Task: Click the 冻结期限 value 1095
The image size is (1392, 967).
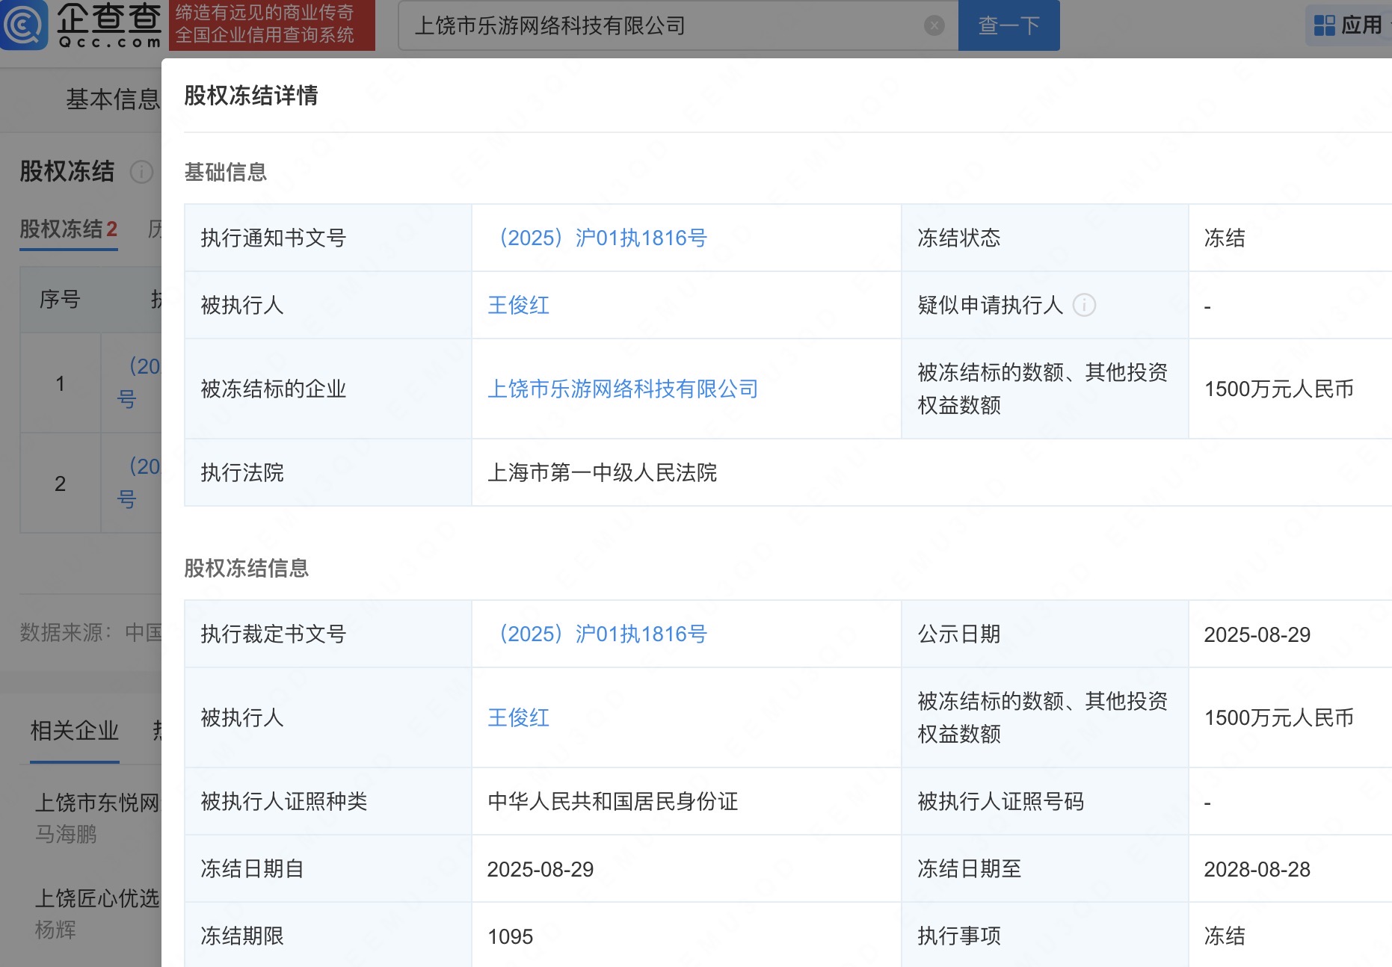Action: click(511, 936)
